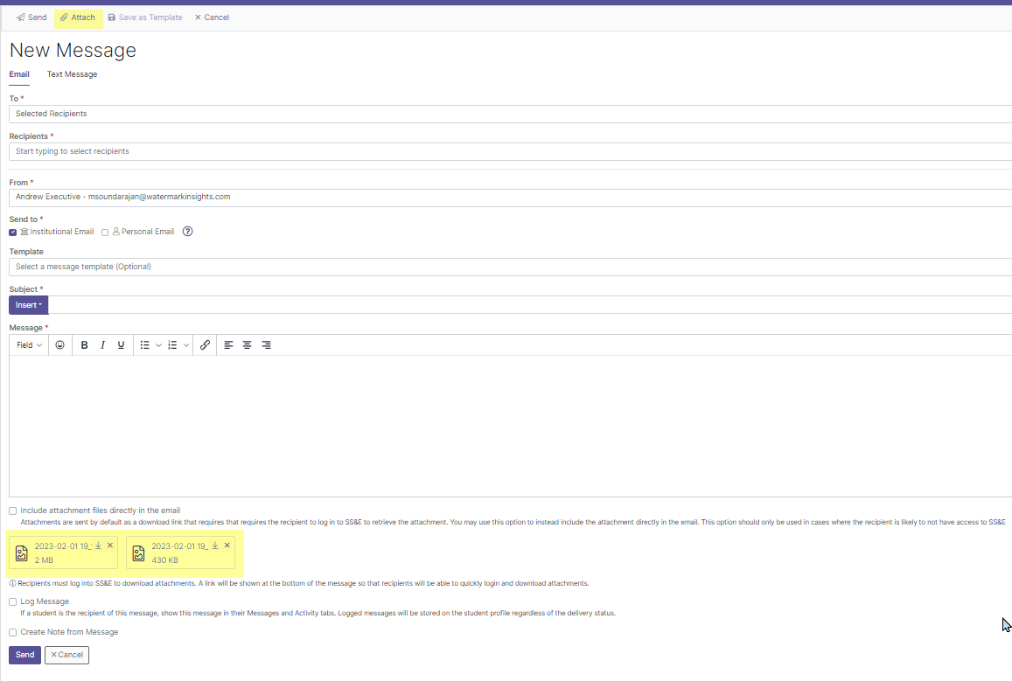Switch to the Text Message tab
This screenshot has height=681, width=1012.
73,74
